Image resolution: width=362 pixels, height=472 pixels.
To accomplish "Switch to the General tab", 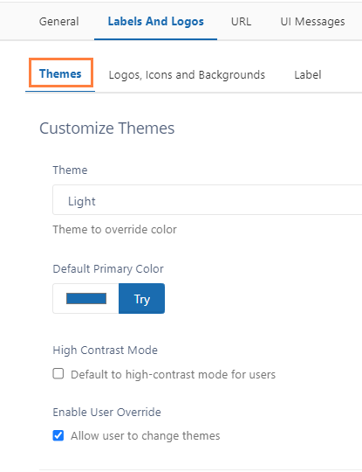I will coord(59,21).
